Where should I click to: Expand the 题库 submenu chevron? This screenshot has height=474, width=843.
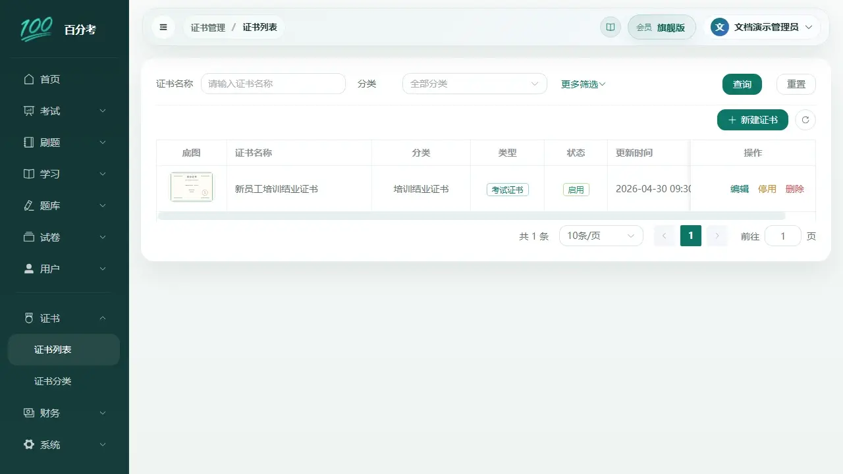point(103,205)
